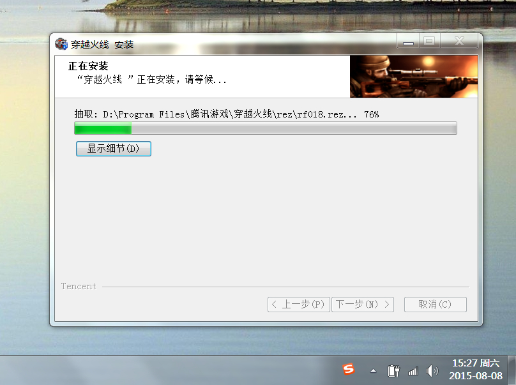Screen dimensions: 516x385
Task: Show hidden tray icons arrow
Action: pyautogui.click(x=373, y=371)
